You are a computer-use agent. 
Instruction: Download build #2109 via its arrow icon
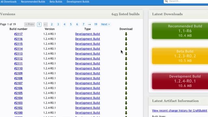tap(126, 73)
